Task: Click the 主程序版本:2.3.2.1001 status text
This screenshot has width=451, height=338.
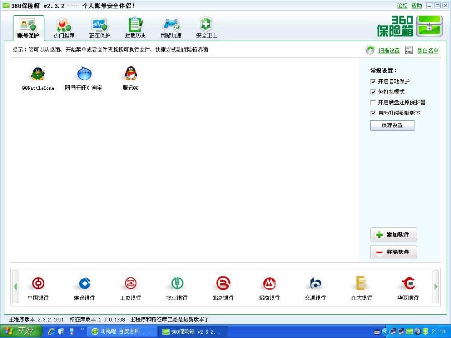Action: click(x=36, y=319)
